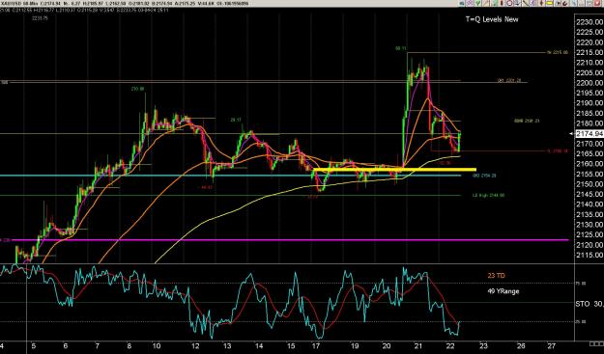
Task: Click the date label 10 on time axis
Action: coord(157,345)
